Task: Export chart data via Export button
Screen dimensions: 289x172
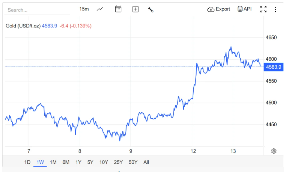Action: coord(219,9)
